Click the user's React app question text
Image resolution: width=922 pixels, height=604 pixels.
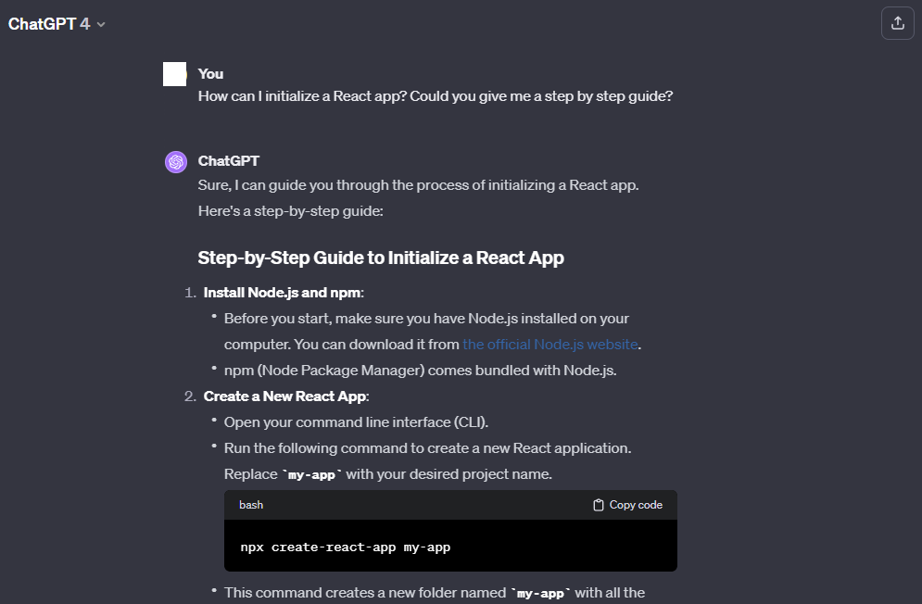(x=436, y=96)
